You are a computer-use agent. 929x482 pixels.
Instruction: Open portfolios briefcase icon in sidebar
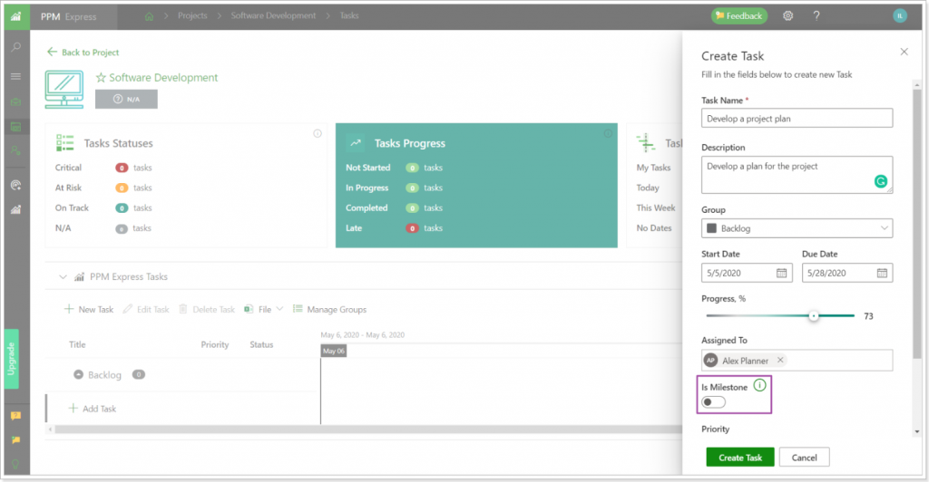coord(16,101)
